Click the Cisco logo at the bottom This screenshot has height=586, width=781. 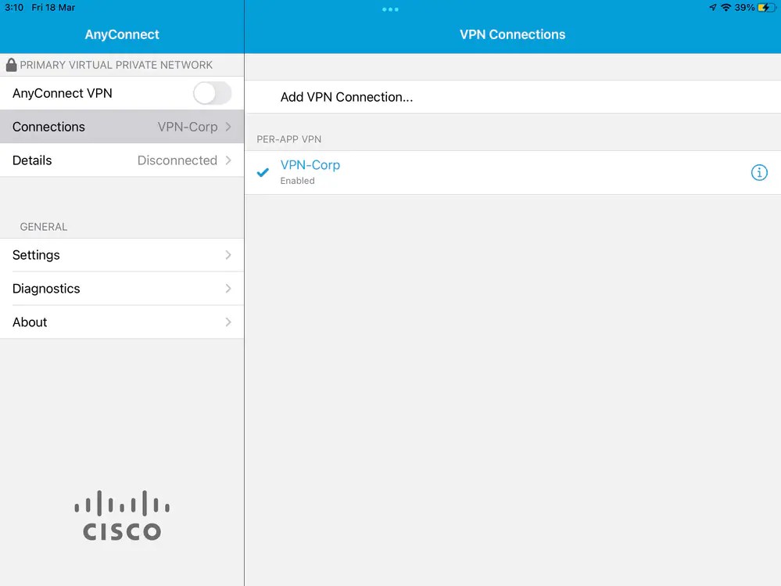(x=121, y=514)
